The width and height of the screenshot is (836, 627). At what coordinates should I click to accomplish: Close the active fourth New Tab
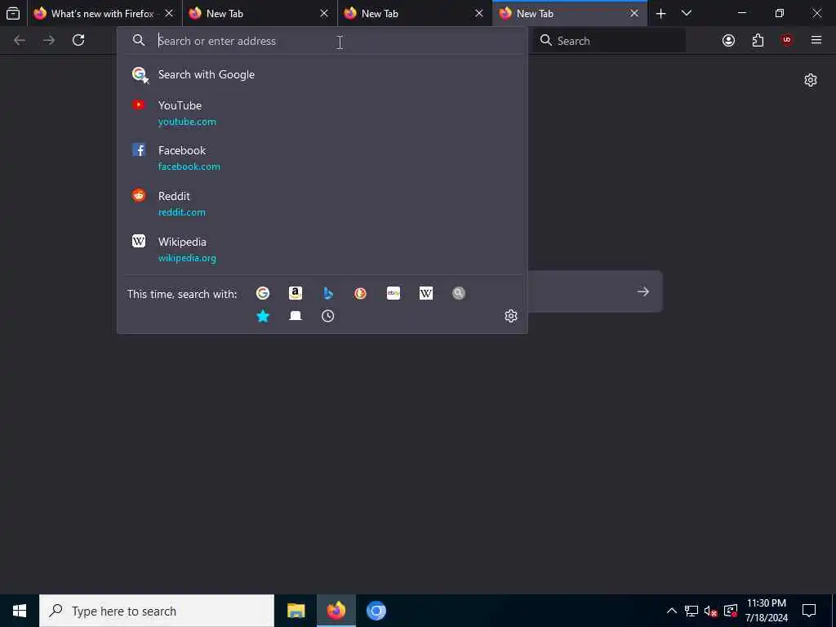(634, 13)
